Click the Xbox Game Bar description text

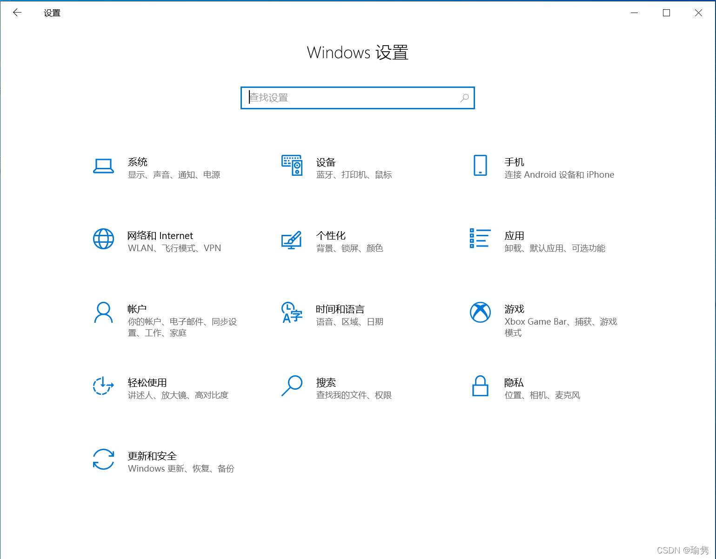pyautogui.click(x=561, y=327)
